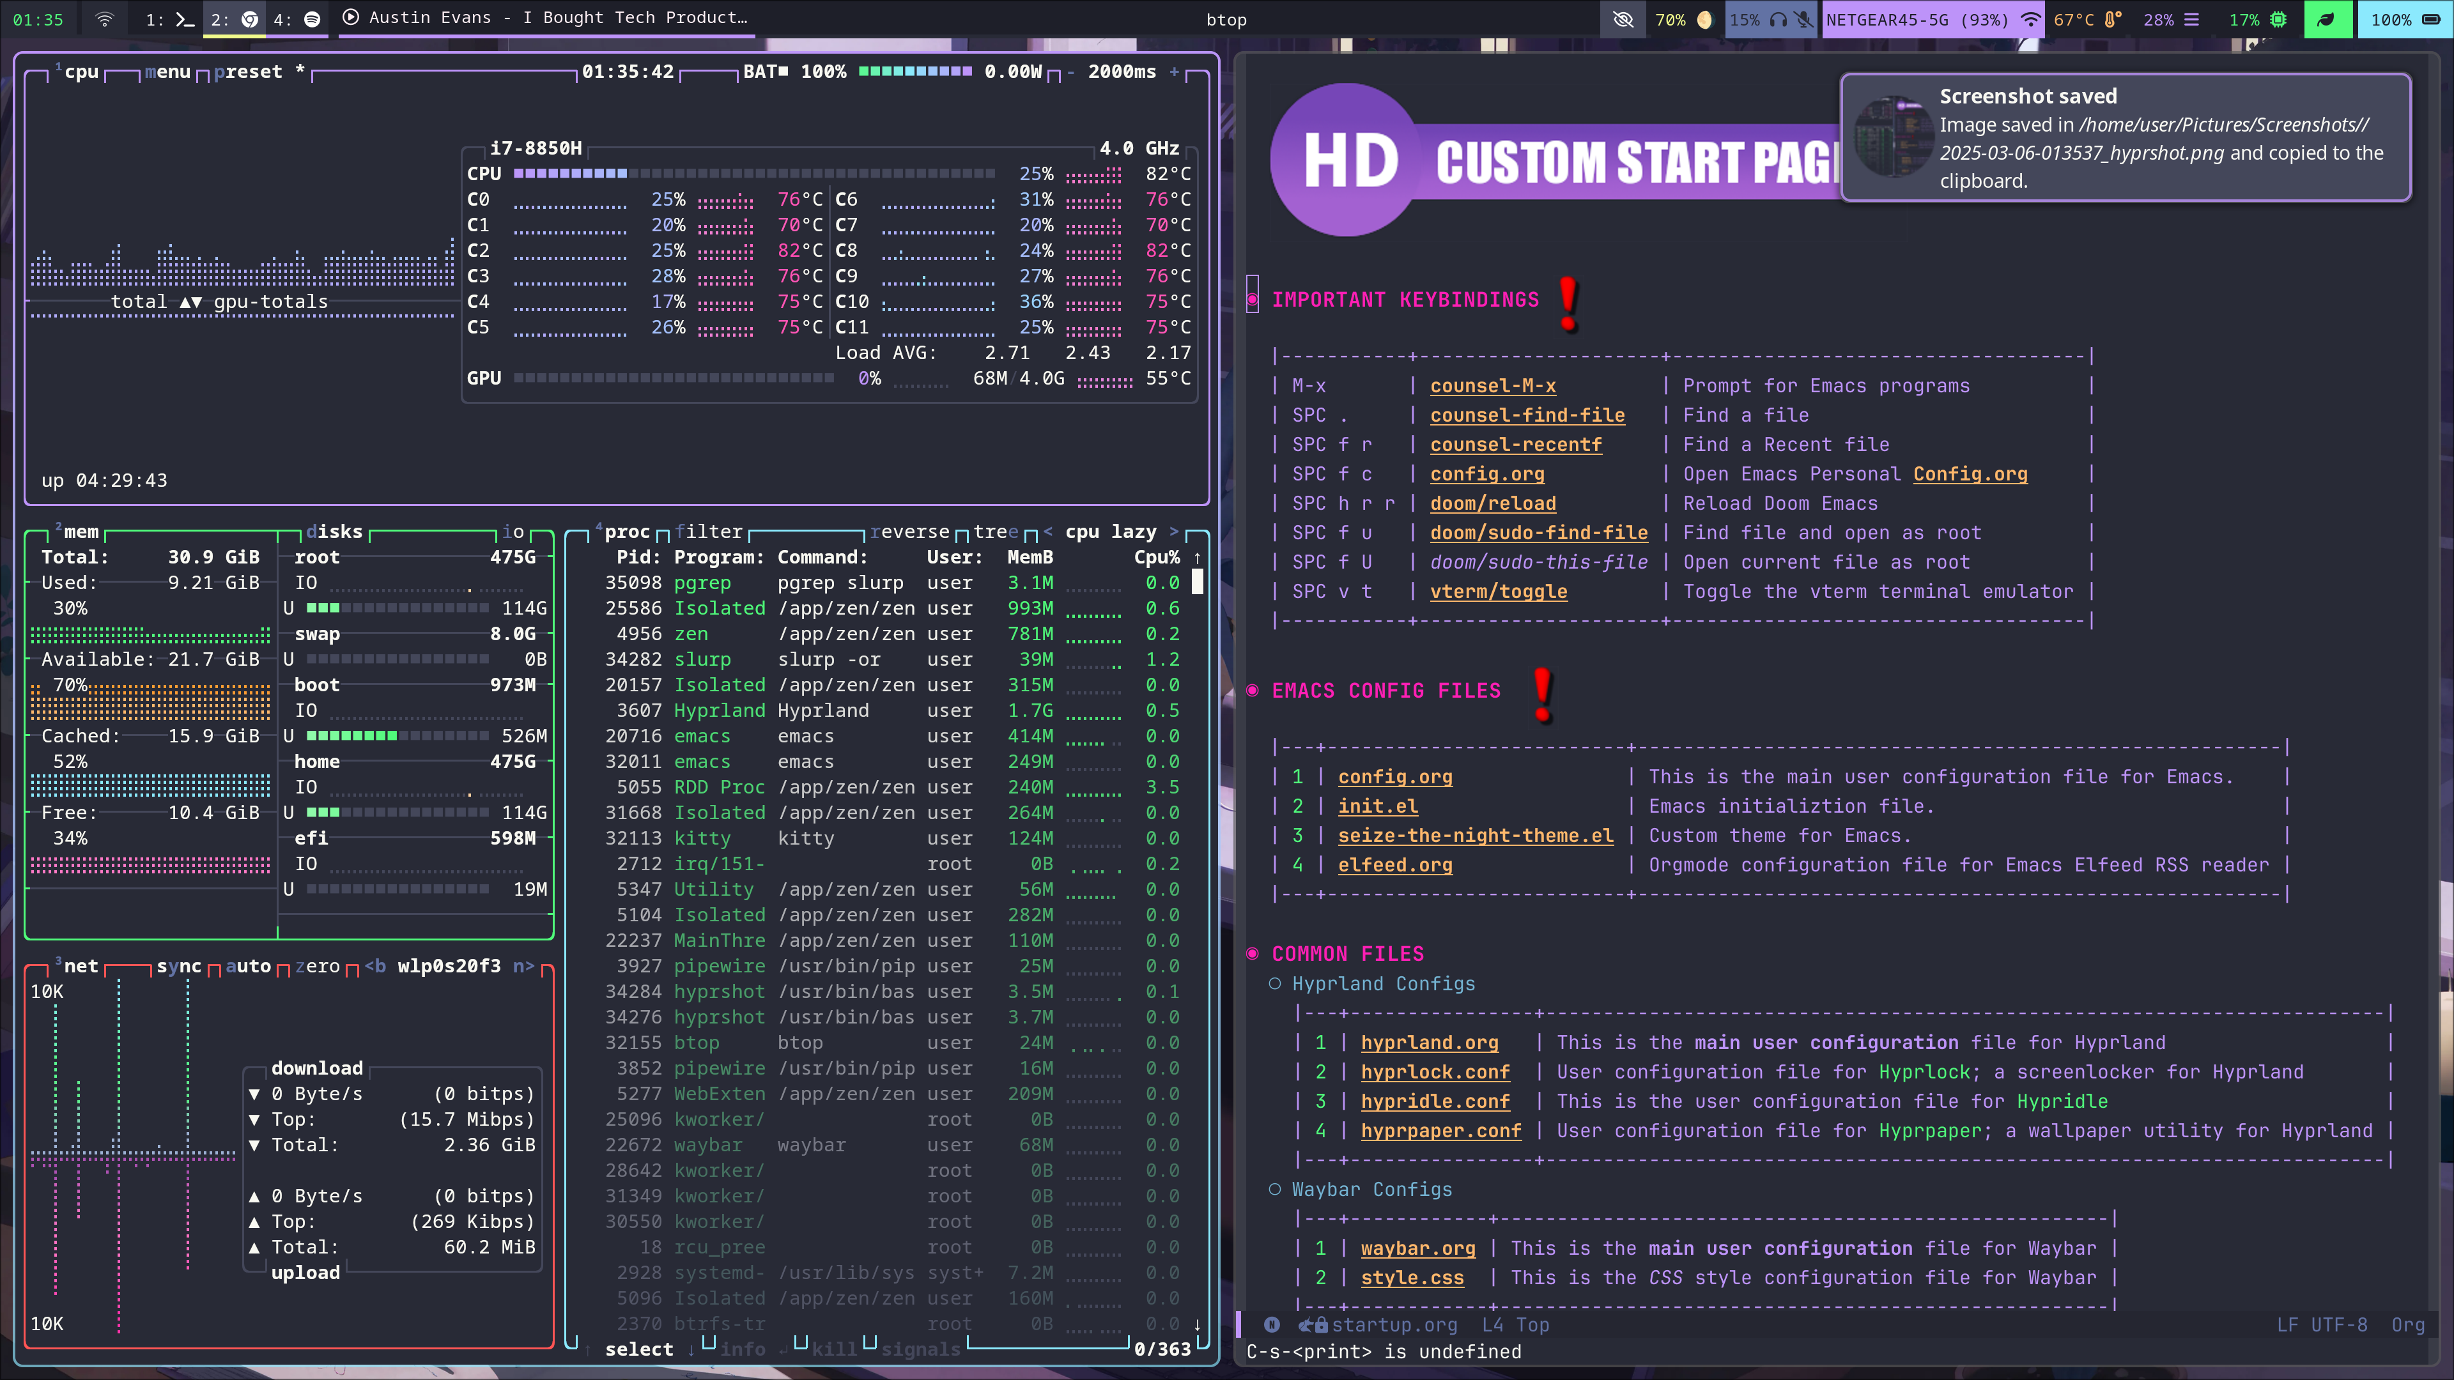Toggle net zero totals in btop
This screenshot has width=2454, height=1380.
click(317, 966)
